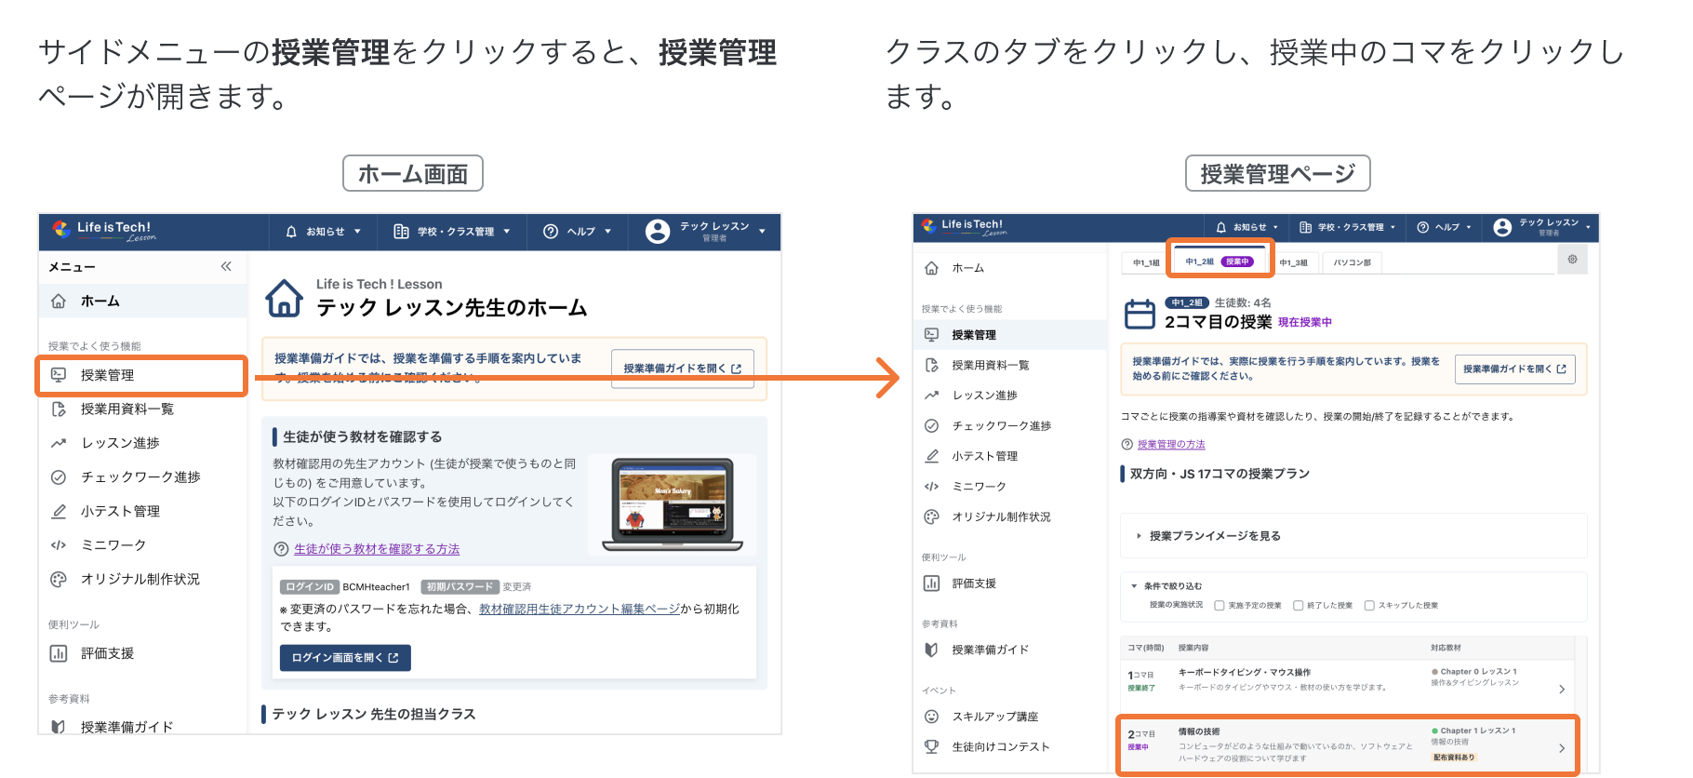Click the house icon in 授業管理ページ sidebar

point(931,268)
